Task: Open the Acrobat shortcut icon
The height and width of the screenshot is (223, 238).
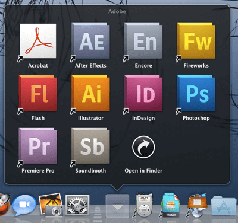Action: (38, 41)
